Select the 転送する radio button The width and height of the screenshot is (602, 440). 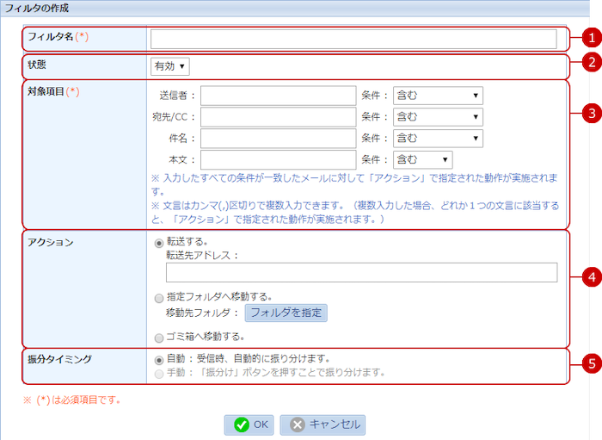point(159,243)
